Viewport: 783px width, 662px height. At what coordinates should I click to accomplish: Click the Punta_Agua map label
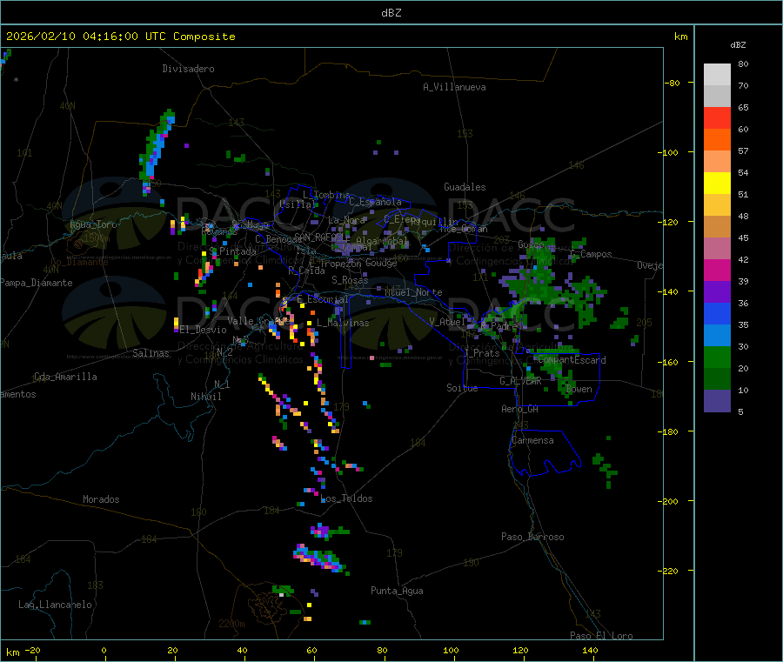397,591
